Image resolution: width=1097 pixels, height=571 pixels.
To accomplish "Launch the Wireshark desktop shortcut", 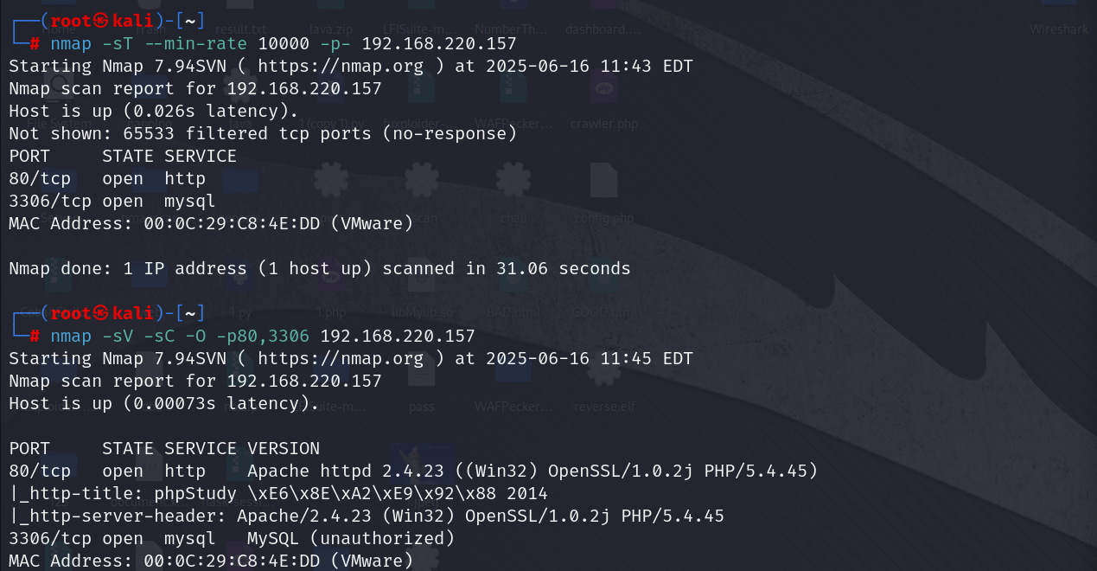I will coord(1059,29).
